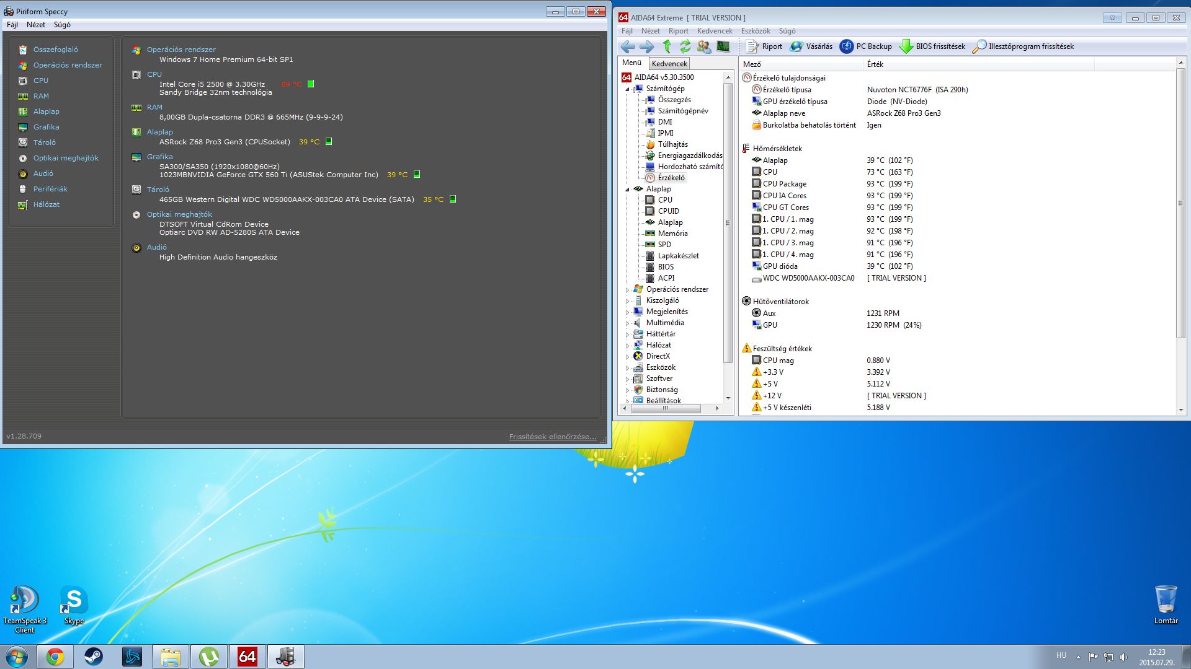This screenshot has width=1191, height=669.
Task: Click the Alaplap temperature green indicator in Speccy
Action: tap(329, 142)
